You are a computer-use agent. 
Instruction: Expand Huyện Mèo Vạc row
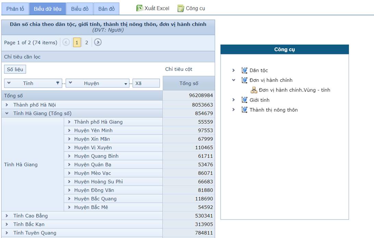tap(69, 173)
